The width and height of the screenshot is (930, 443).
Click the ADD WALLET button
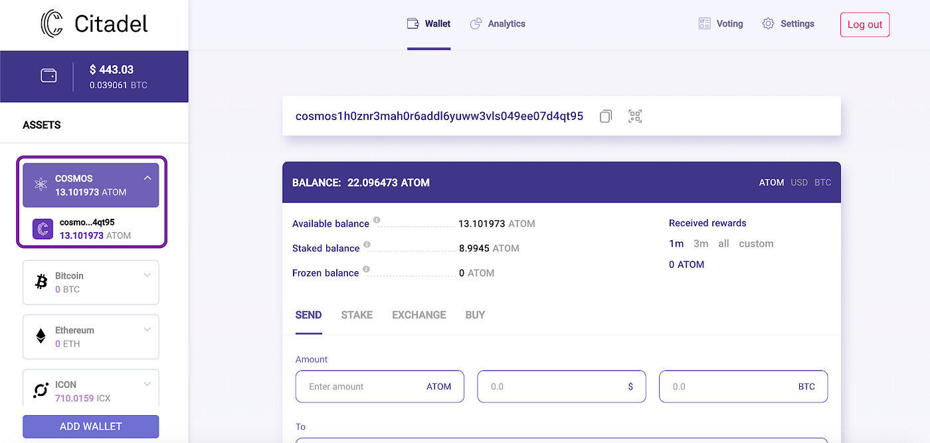[x=90, y=426]
